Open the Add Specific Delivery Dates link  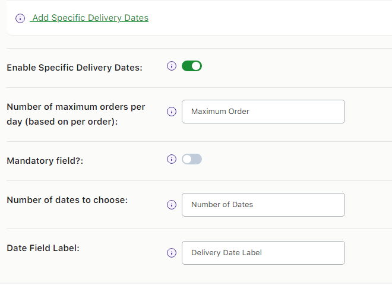[x=90, y=18]
